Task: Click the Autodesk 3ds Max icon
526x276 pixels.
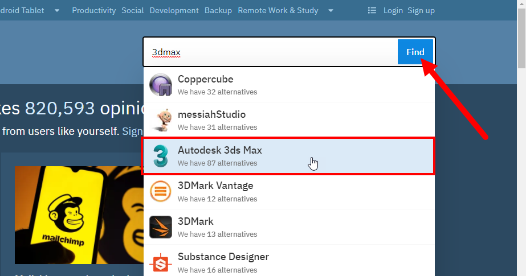Action: coord(160,156)
